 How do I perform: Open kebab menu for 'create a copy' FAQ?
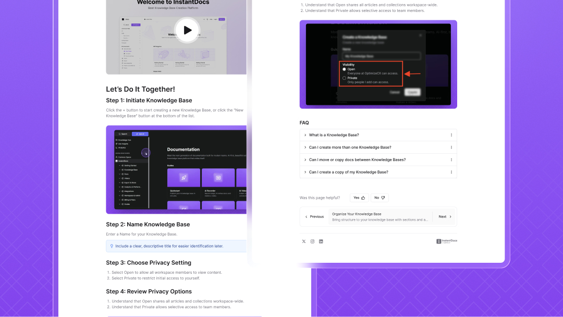pos(451,172)
